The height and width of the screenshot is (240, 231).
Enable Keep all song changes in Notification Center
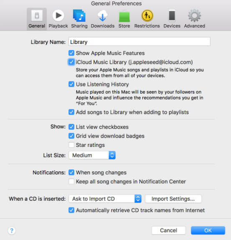[x=71, y=182]
